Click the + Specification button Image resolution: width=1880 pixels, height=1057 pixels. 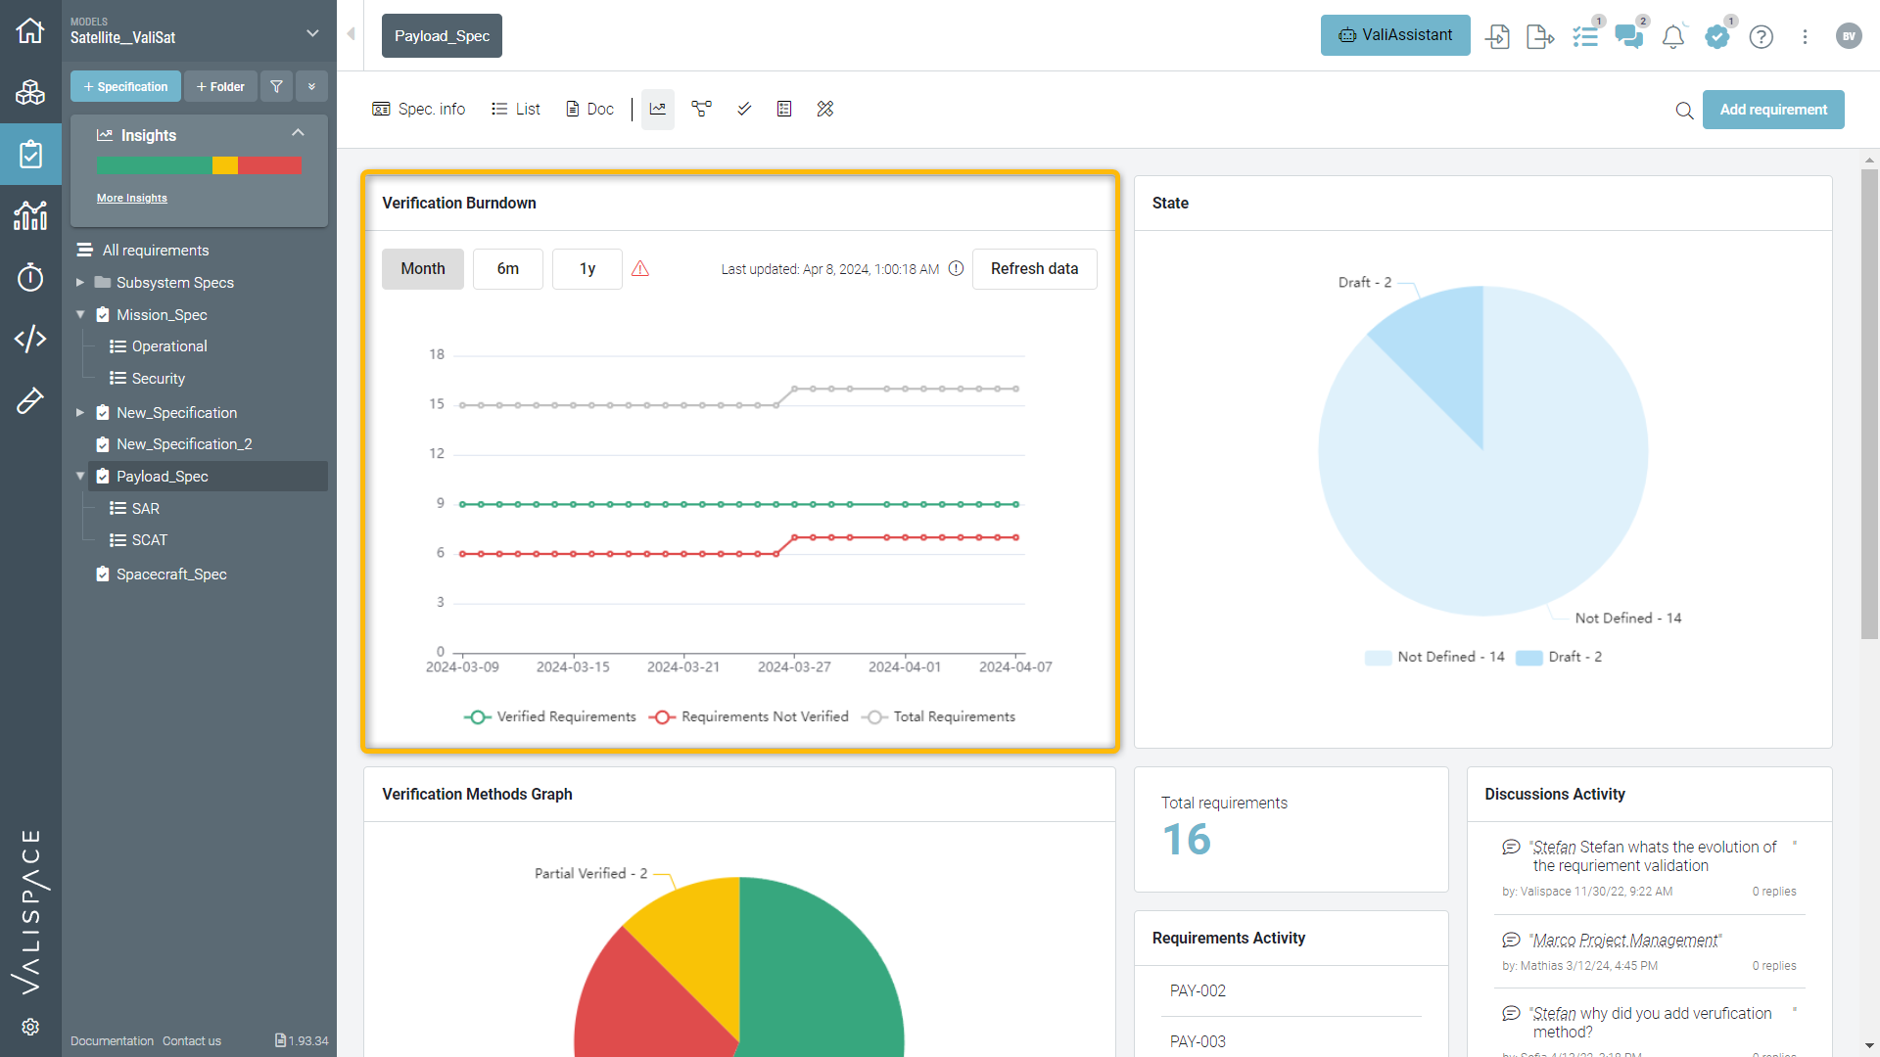click(125, 86)
